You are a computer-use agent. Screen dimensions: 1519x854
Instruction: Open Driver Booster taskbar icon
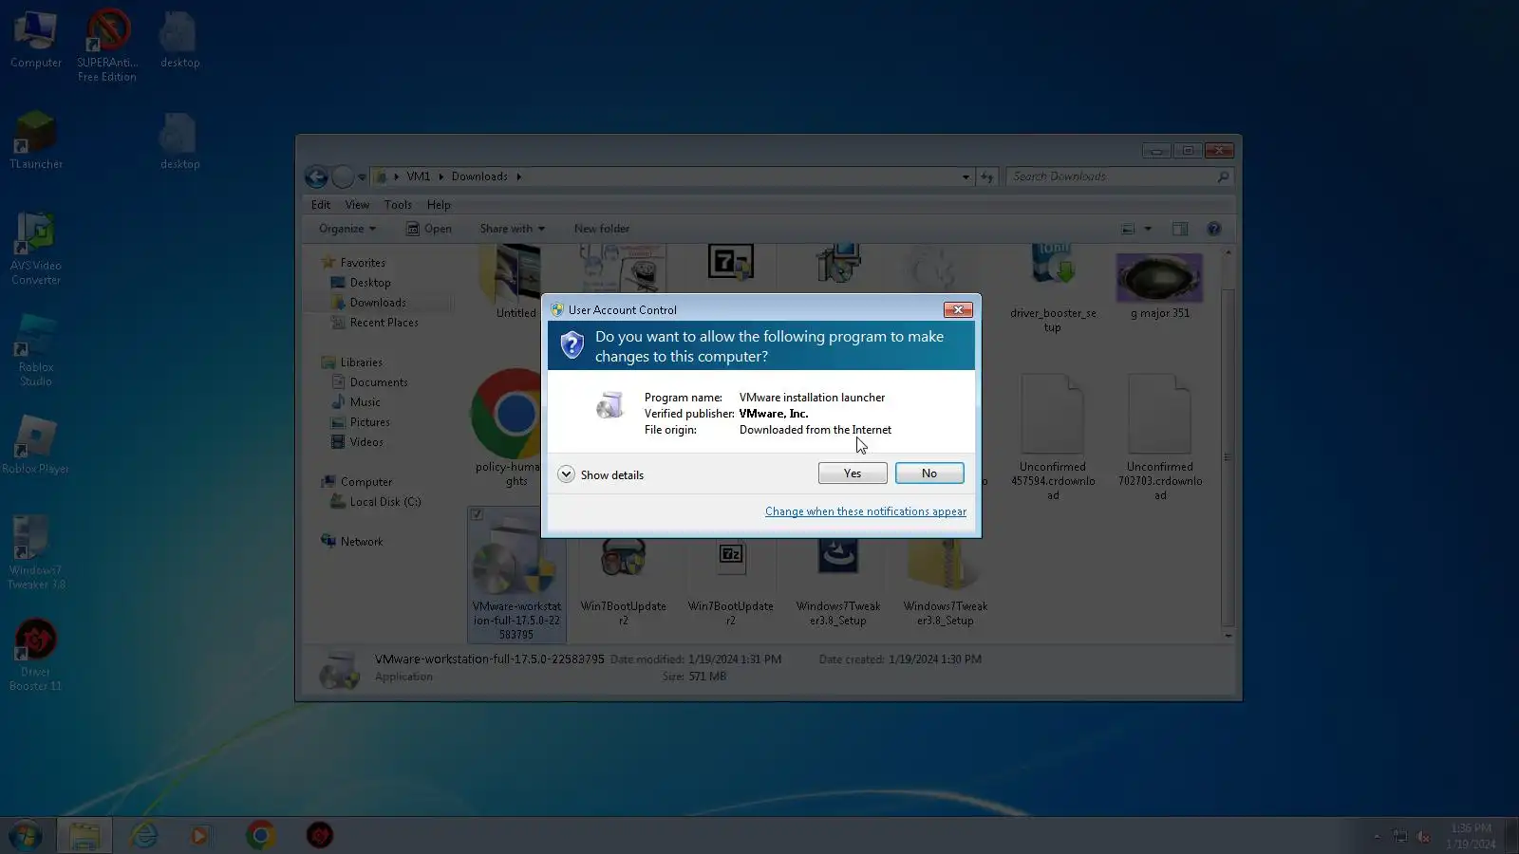(320, 836)
